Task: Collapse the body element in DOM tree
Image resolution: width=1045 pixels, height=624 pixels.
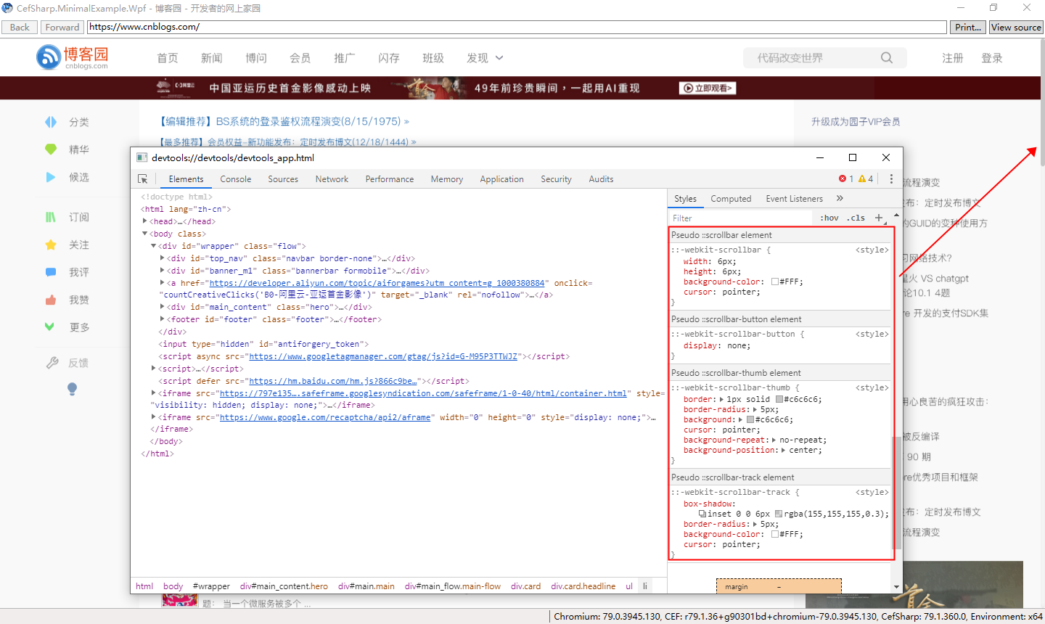Action: (145, 234)
